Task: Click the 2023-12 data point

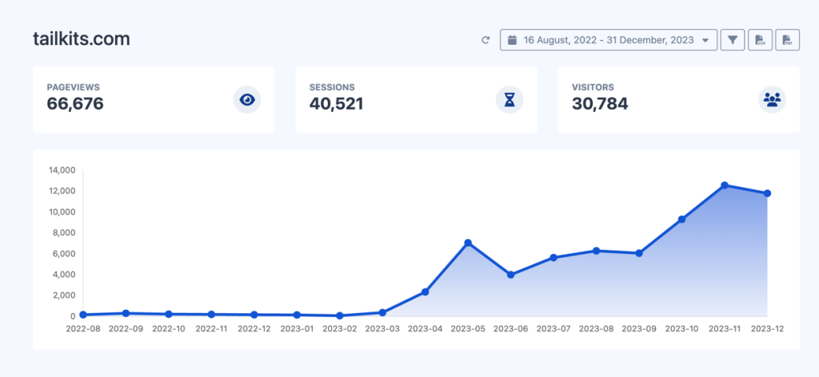Action: (x=767, y=194)
